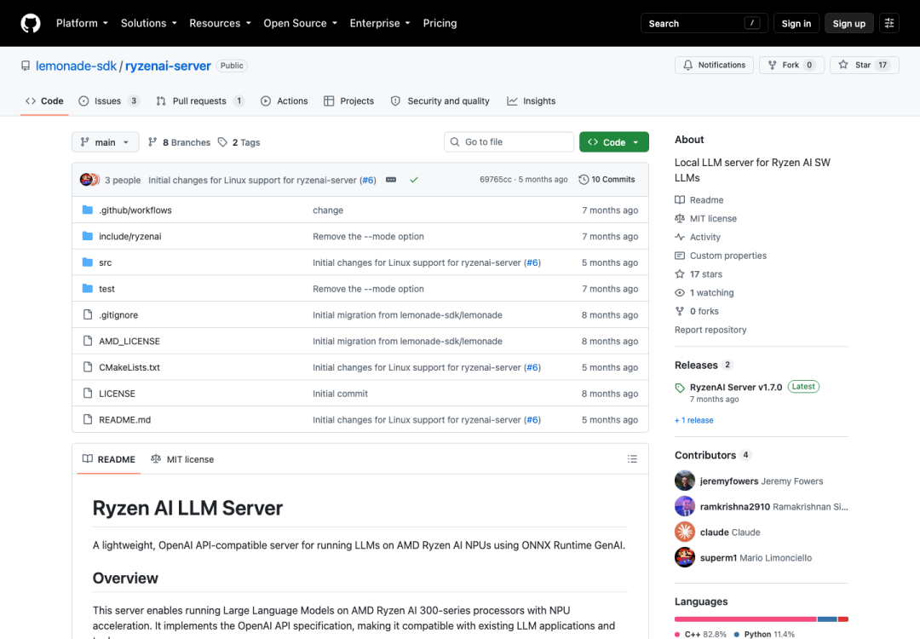Click the src folder icon
The image size is (920, 639).
[88, 262]
